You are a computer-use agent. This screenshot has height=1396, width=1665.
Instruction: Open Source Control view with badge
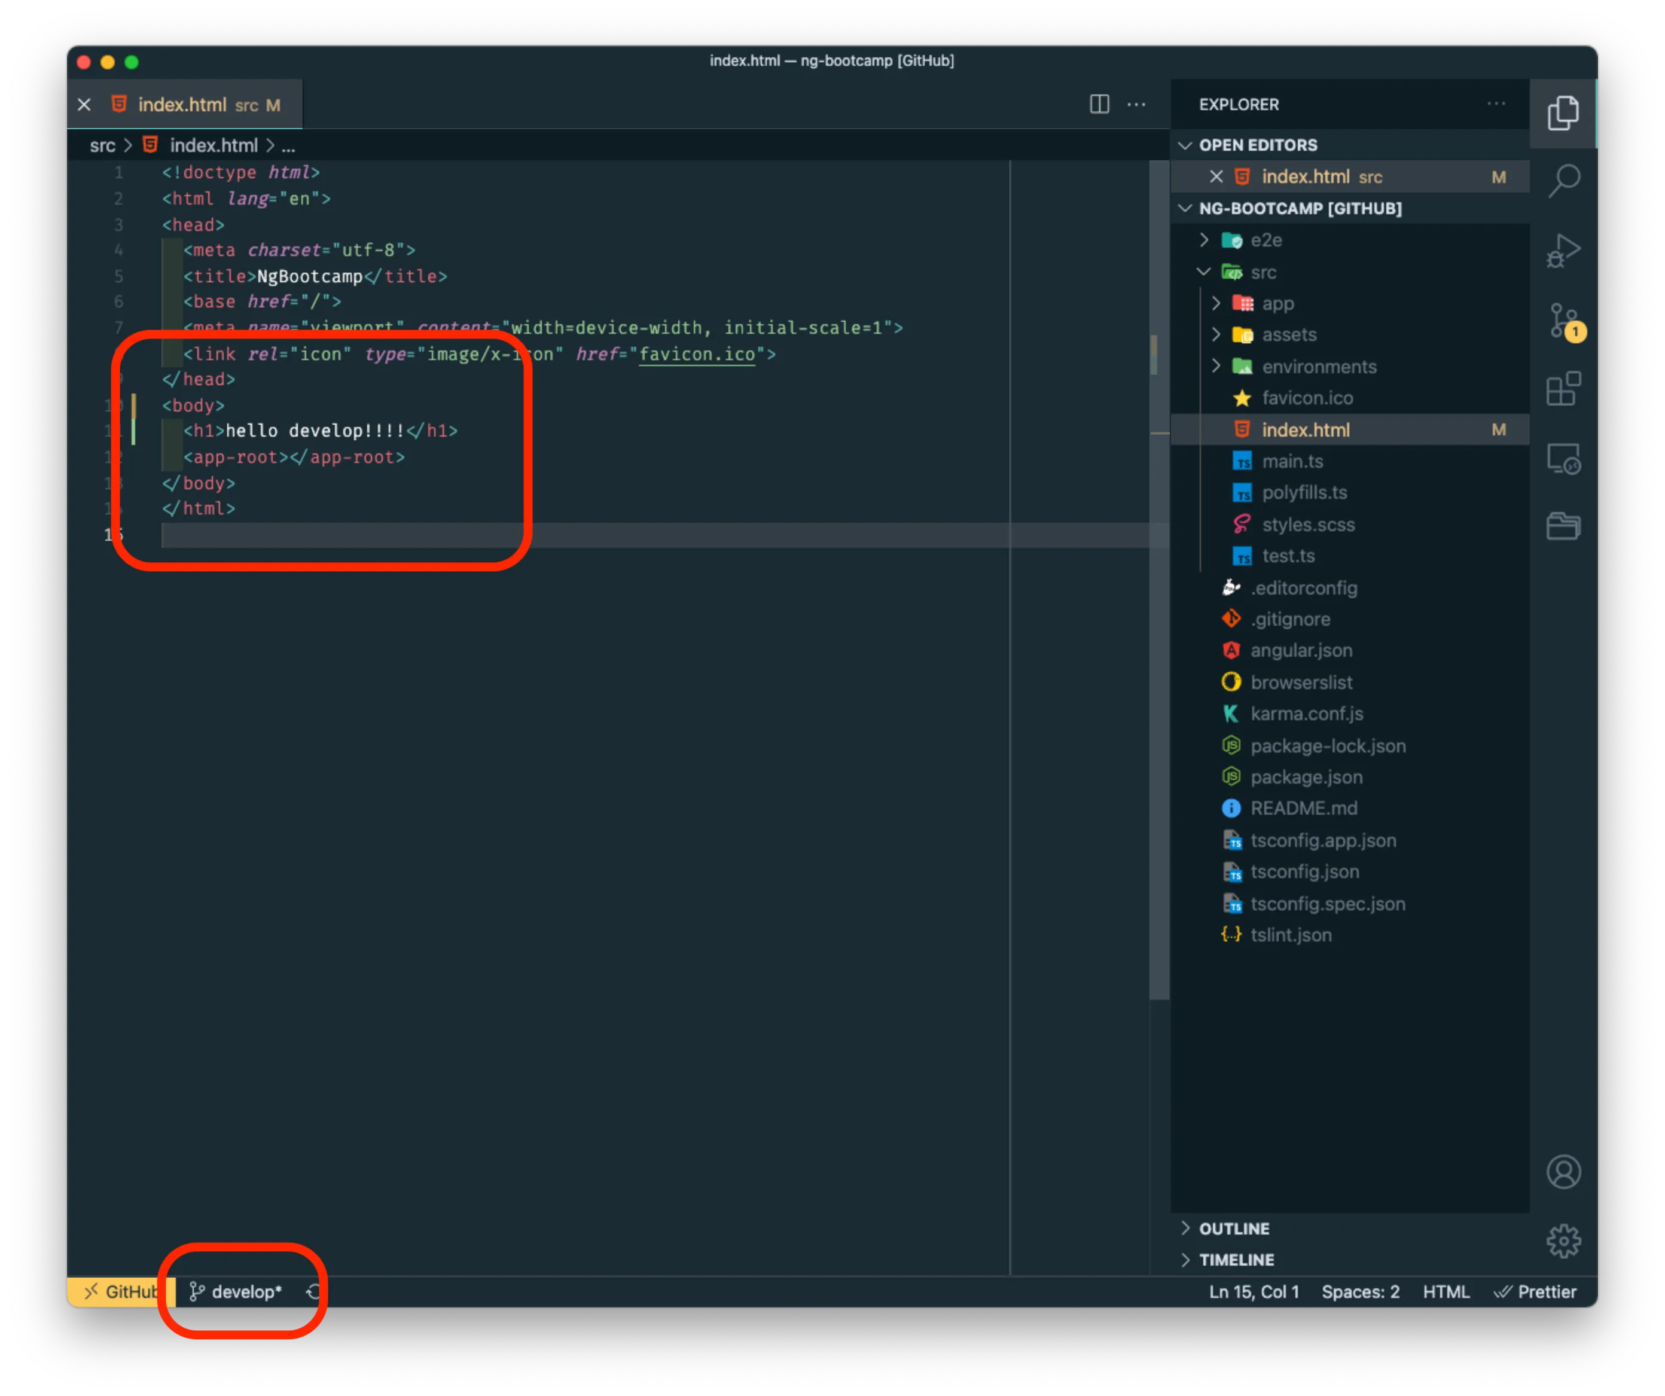[1565, 322]
